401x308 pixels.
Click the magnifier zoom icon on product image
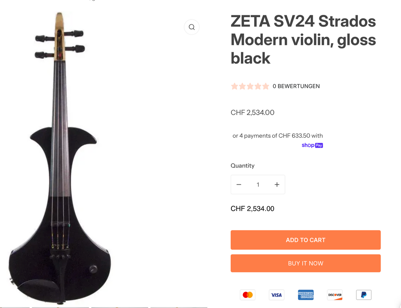191,27
